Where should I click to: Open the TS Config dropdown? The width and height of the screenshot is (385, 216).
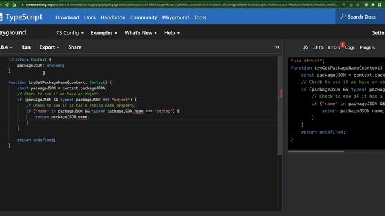click(70, 33)
